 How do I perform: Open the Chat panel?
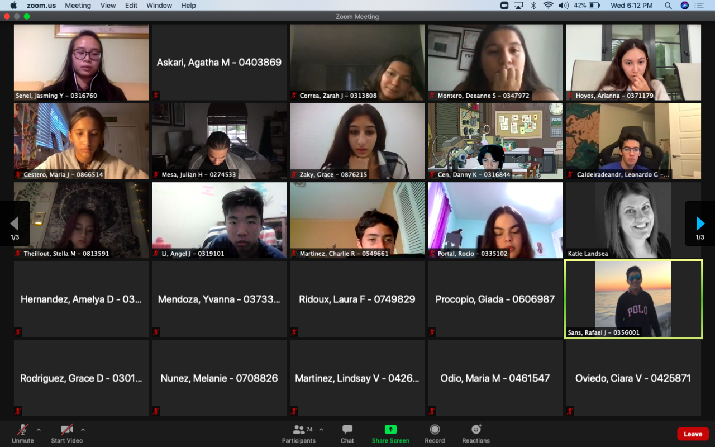click(x=347, y=433)
